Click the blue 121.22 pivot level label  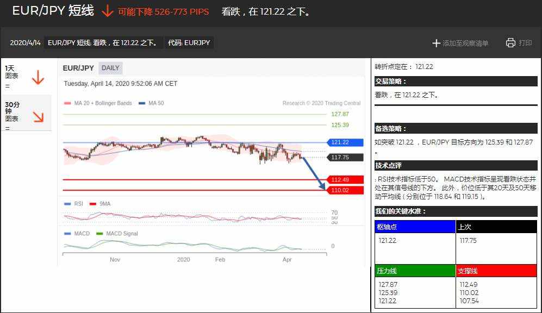pos(345,142)
